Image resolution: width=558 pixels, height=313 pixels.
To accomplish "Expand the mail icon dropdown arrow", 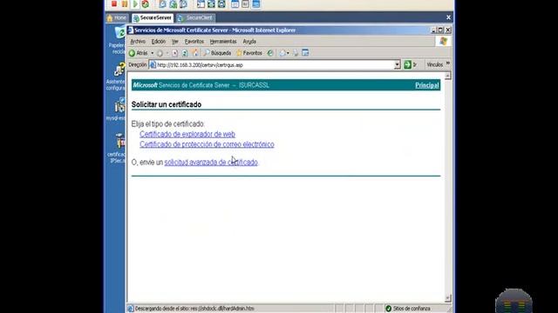I will coord(288,53).
